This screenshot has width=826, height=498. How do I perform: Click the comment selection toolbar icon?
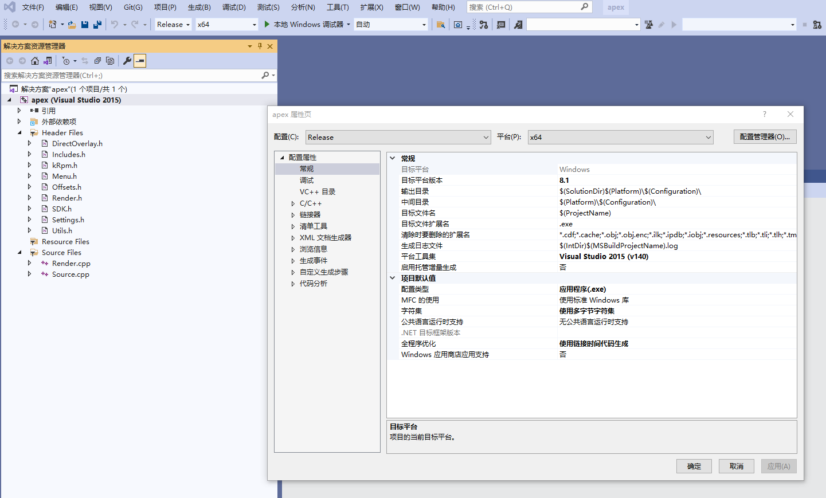pyautogui.click(x=501, y=25)
